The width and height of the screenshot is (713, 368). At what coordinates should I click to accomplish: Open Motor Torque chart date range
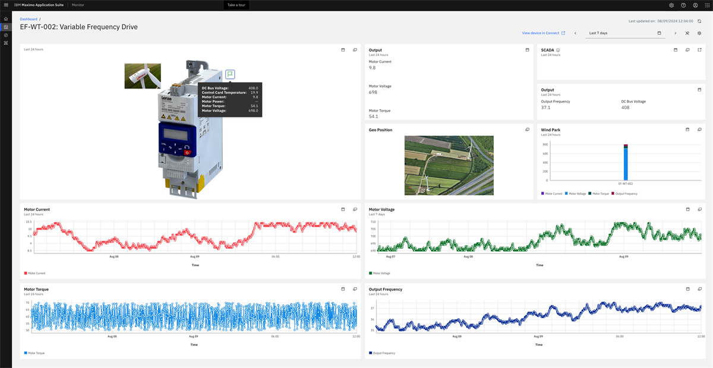343,289
